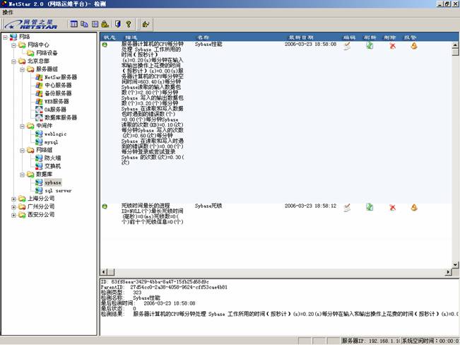Click the yellow question mark help icon

(128, 24)
